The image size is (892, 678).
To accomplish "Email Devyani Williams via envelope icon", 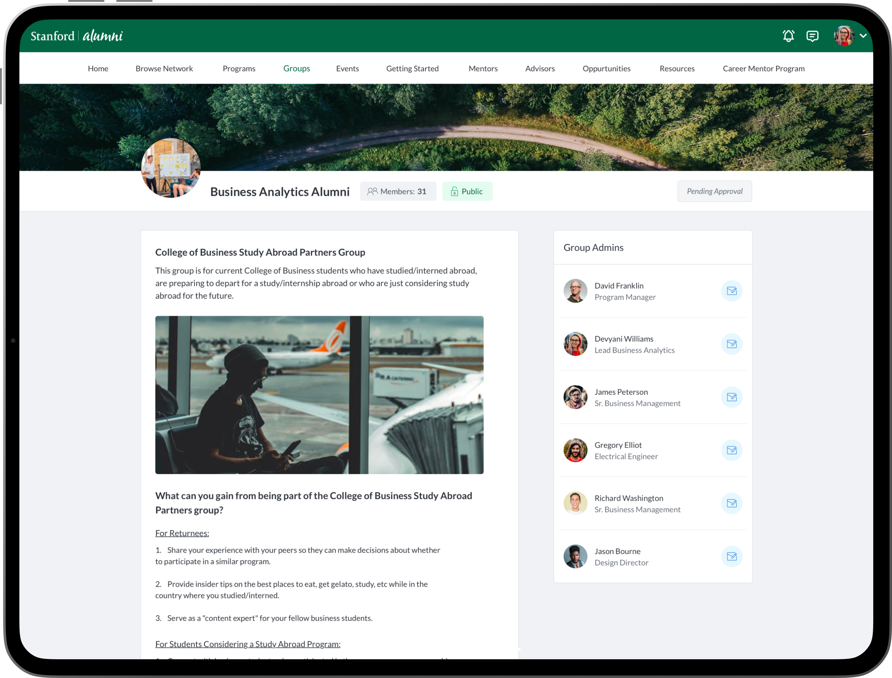I will [x=731, y=344].
